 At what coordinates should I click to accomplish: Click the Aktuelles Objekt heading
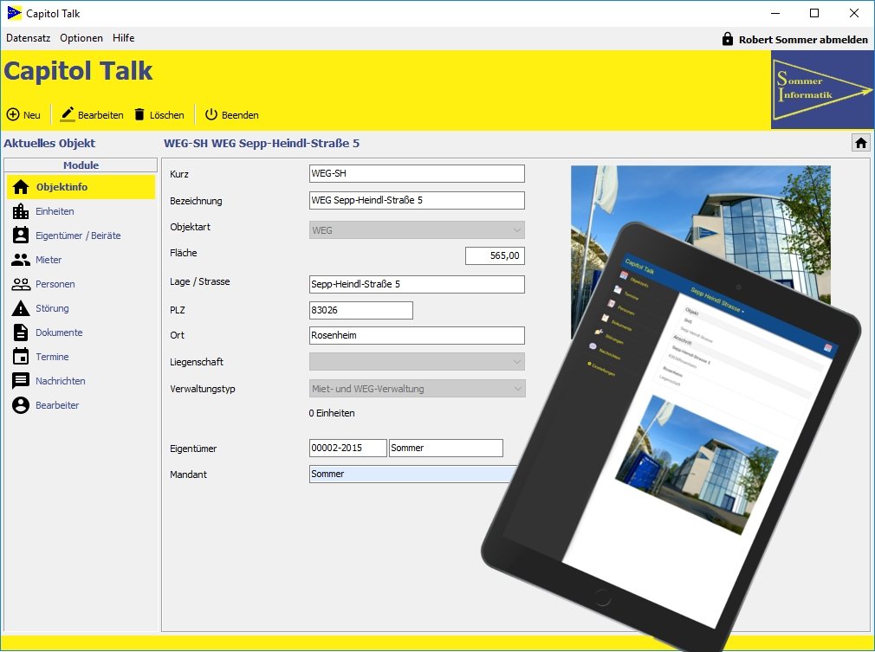click(49, 144)
